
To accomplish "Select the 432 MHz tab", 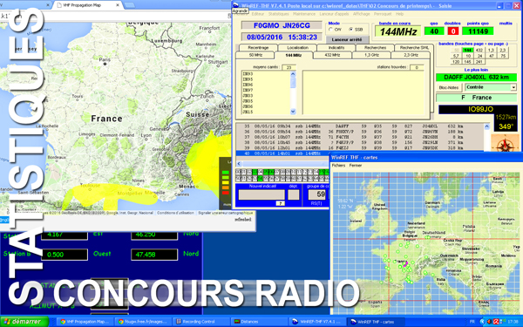I will click(332, 55).
